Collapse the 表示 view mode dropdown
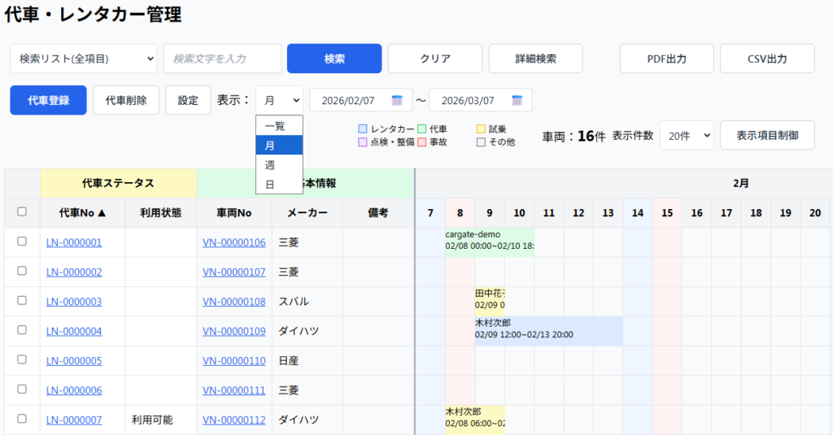Image resolution: width=833 pixels, height=435 pixels. 279,100
